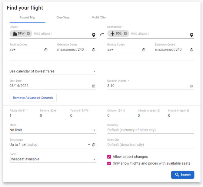The image size is (203, 187).
Task: Switch to the Multi City tab
Action: pyautogui.click(x=99, y=18)
